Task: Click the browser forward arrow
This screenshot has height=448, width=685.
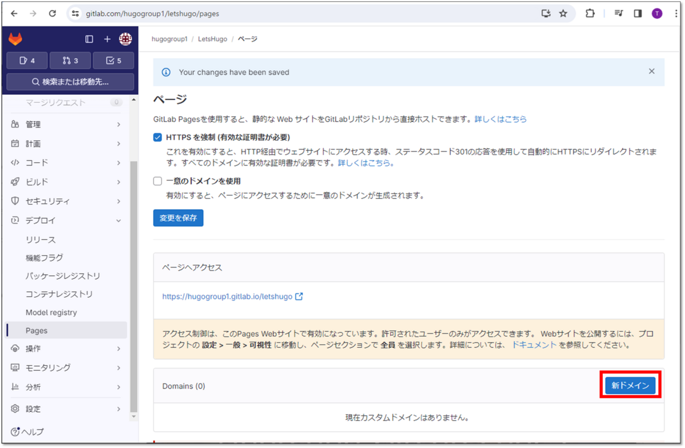Action: tap(33, 13)
